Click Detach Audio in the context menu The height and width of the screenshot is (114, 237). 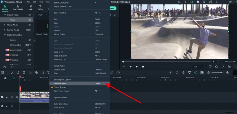click(x=80, y=70)
